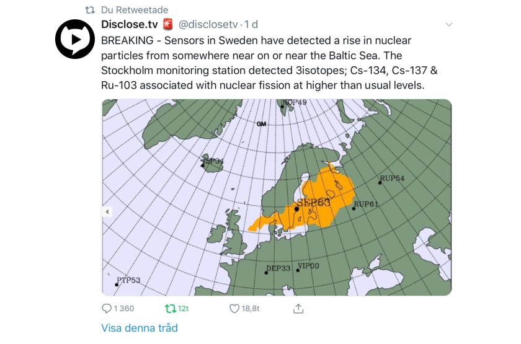Expand the tweet options chevron
Image resolution: width=521 pixels, height=344 pixels.
click(x=450, y=24)
